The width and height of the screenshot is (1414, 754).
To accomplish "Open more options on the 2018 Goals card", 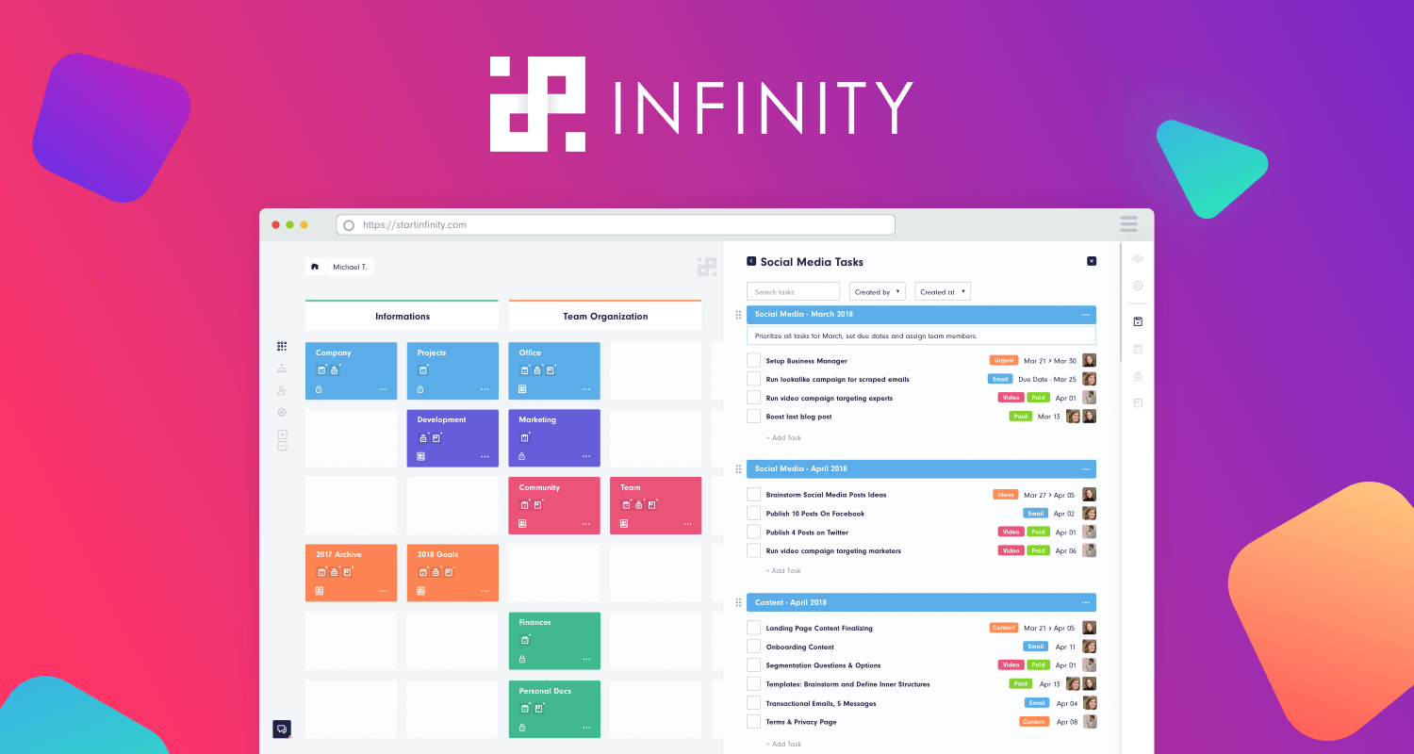I will pyautogui.click(x=485, y=591).
